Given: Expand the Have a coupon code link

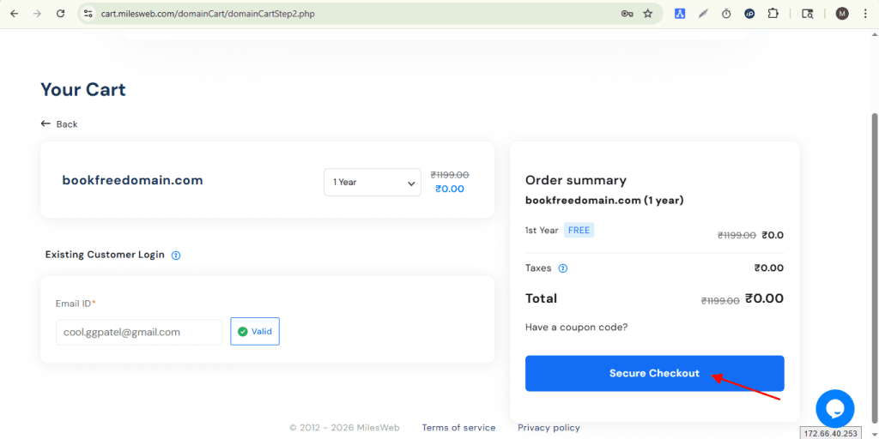Looking at the screenshot, I should coord(576,328).
